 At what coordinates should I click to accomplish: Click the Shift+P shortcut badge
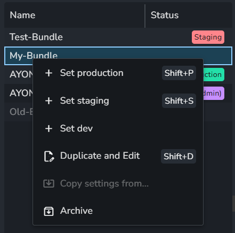tap(179, 73)
